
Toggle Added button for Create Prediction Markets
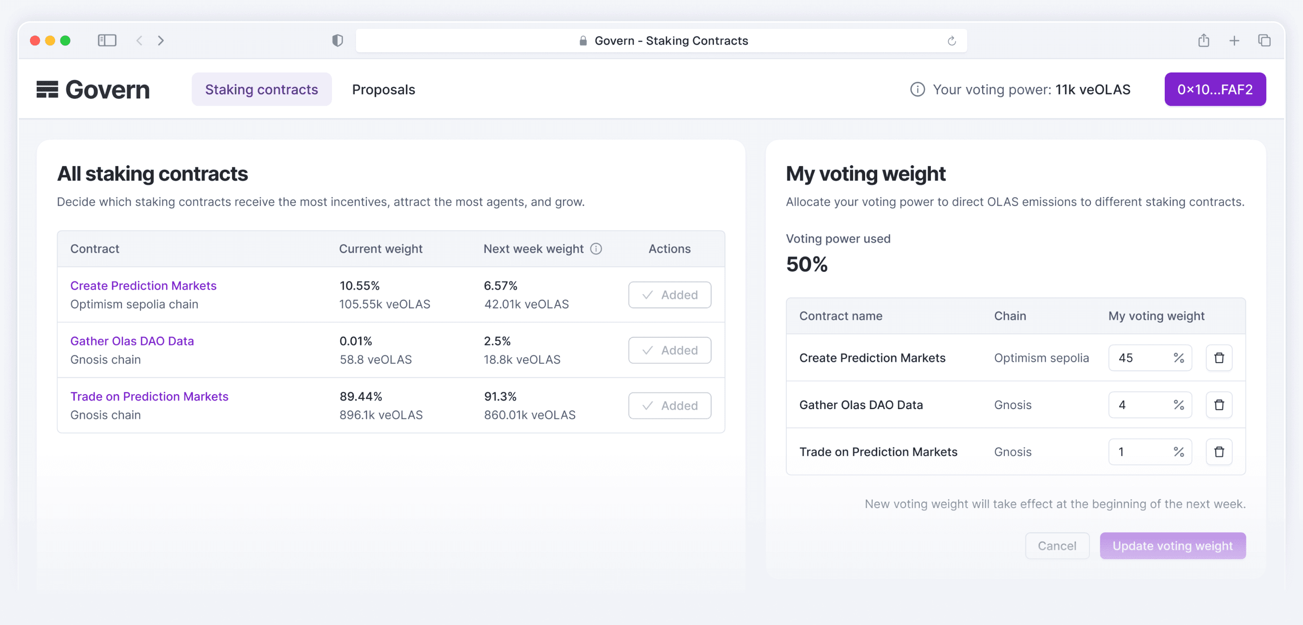point(669,295)
